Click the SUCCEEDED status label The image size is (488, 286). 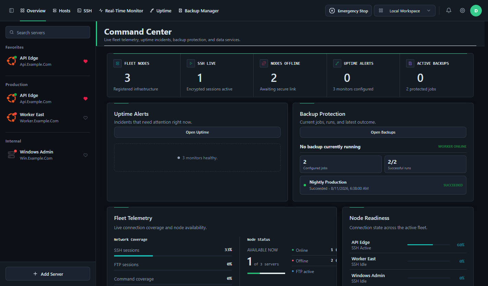coord(453,185)
